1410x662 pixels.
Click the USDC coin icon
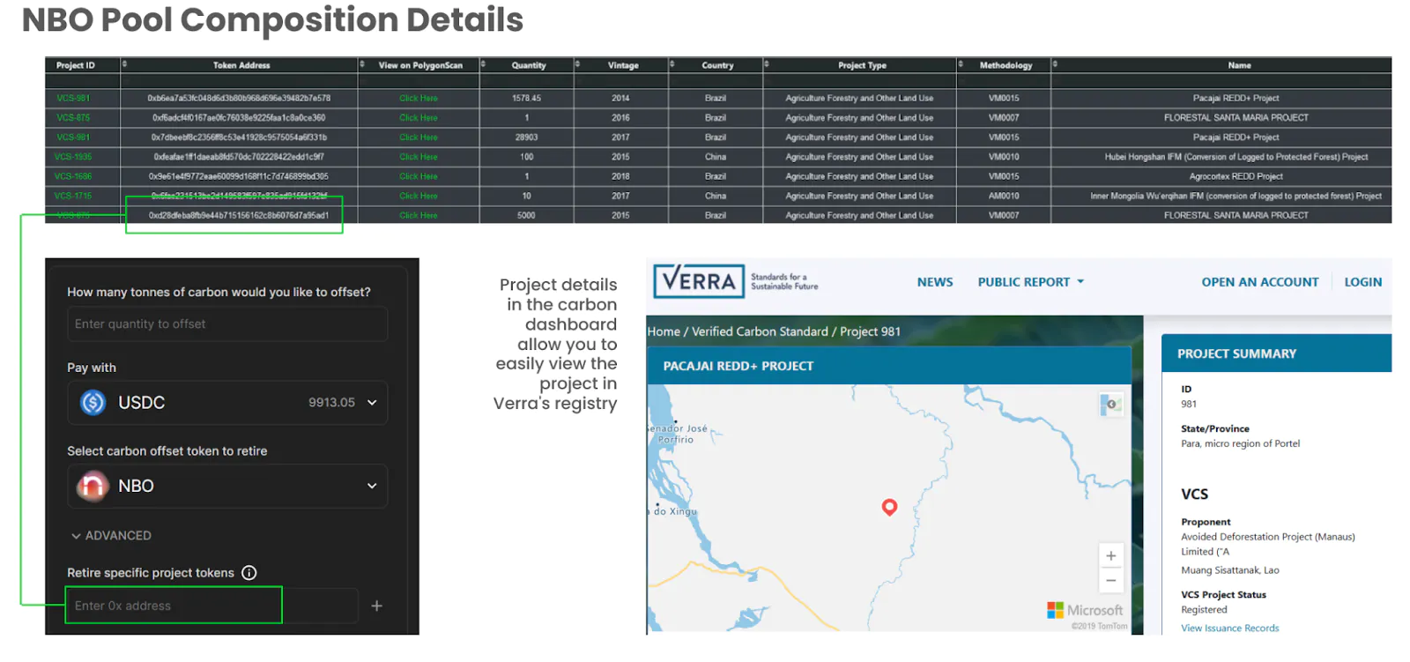(93, 403)
